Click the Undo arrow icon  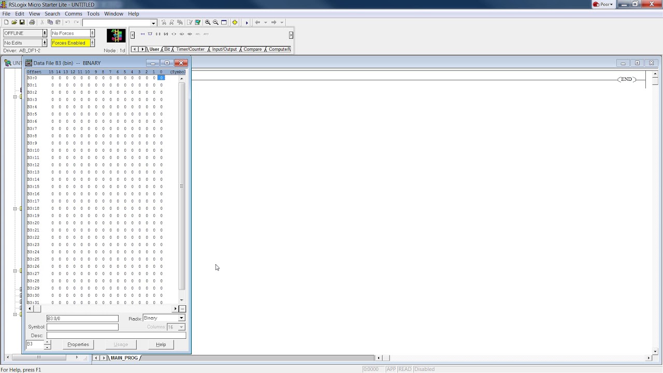tap(68, 22)
